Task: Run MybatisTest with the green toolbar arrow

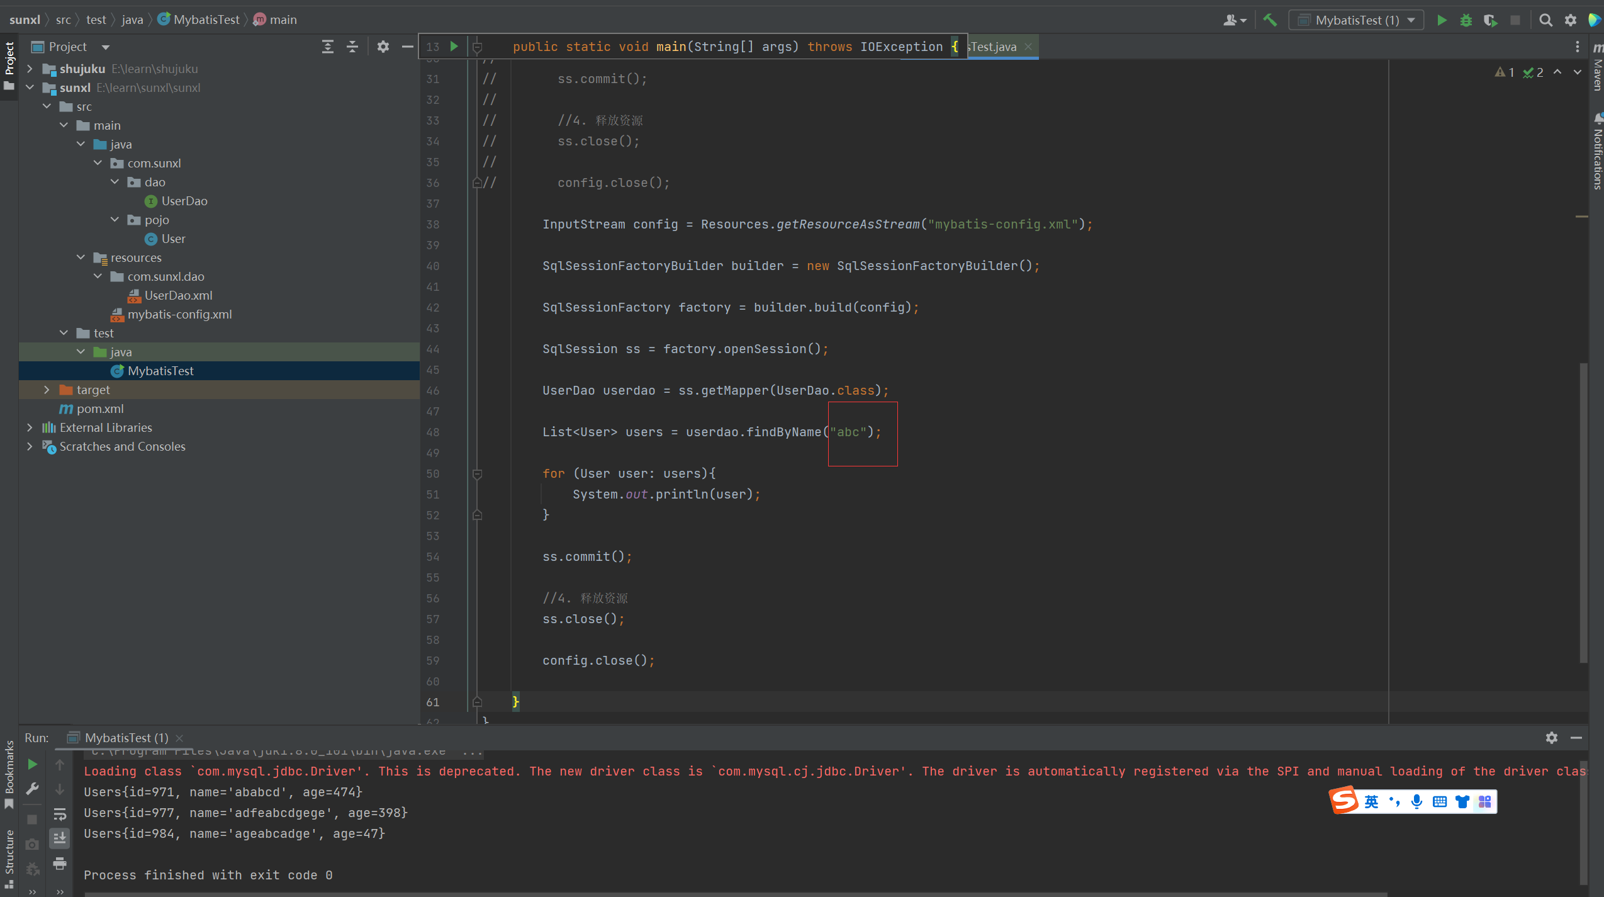Action: pos(1442,20)
